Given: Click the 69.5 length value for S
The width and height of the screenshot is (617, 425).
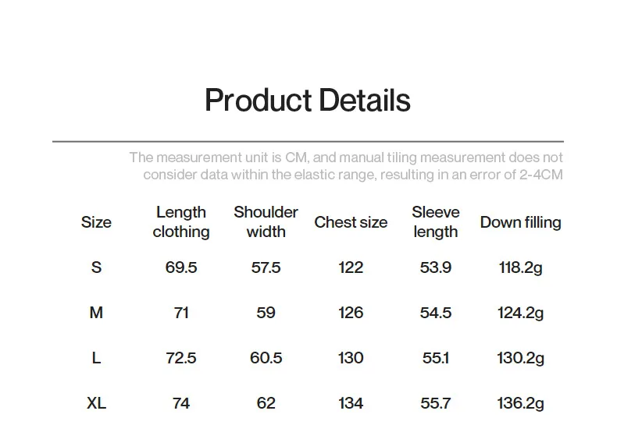Looking at the screenshot, I should tap(181, 267).
